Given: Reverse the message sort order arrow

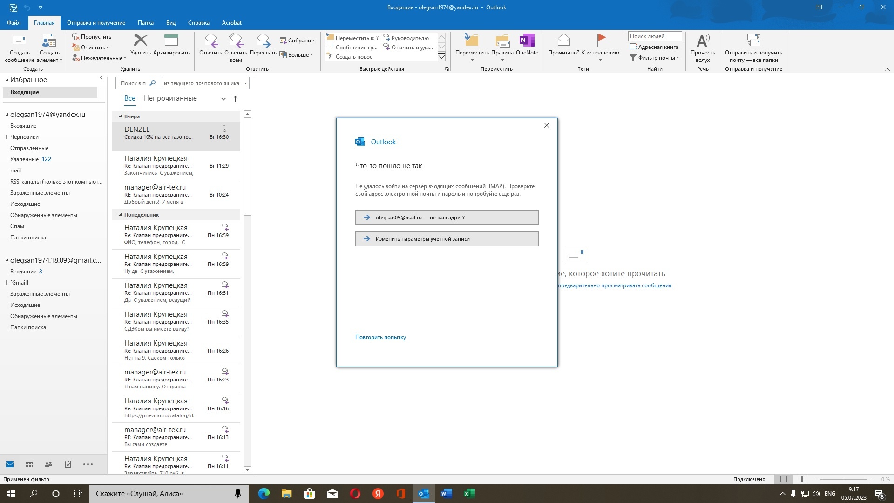Looking at the screenshot, I should click(x=235, y=99).
